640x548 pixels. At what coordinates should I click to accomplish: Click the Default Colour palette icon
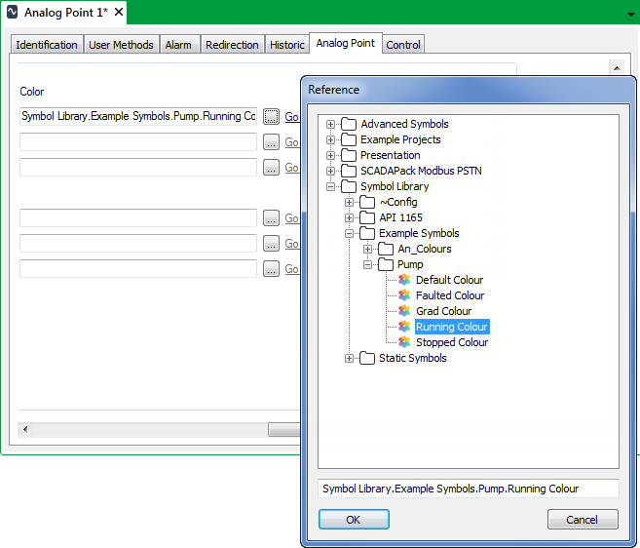click(404, 280)
